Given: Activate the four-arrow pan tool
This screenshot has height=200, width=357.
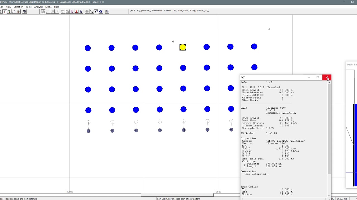Looking at the screenshot, I should (87, 12).
